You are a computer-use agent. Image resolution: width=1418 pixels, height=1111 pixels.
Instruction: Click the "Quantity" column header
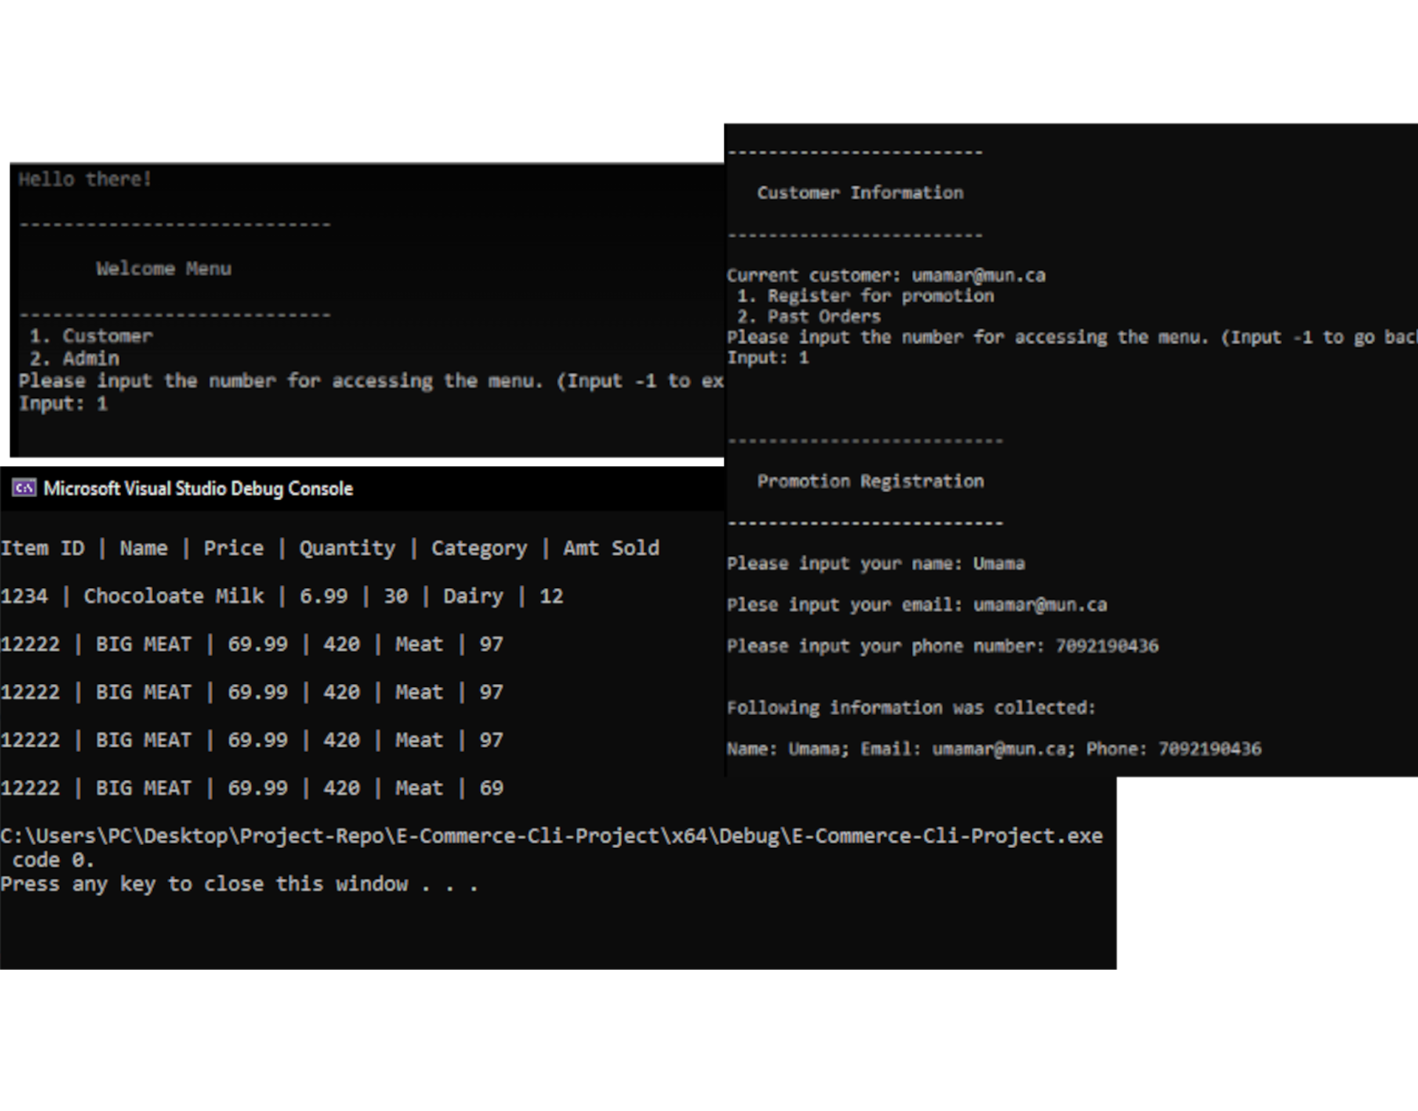point(347,549)
